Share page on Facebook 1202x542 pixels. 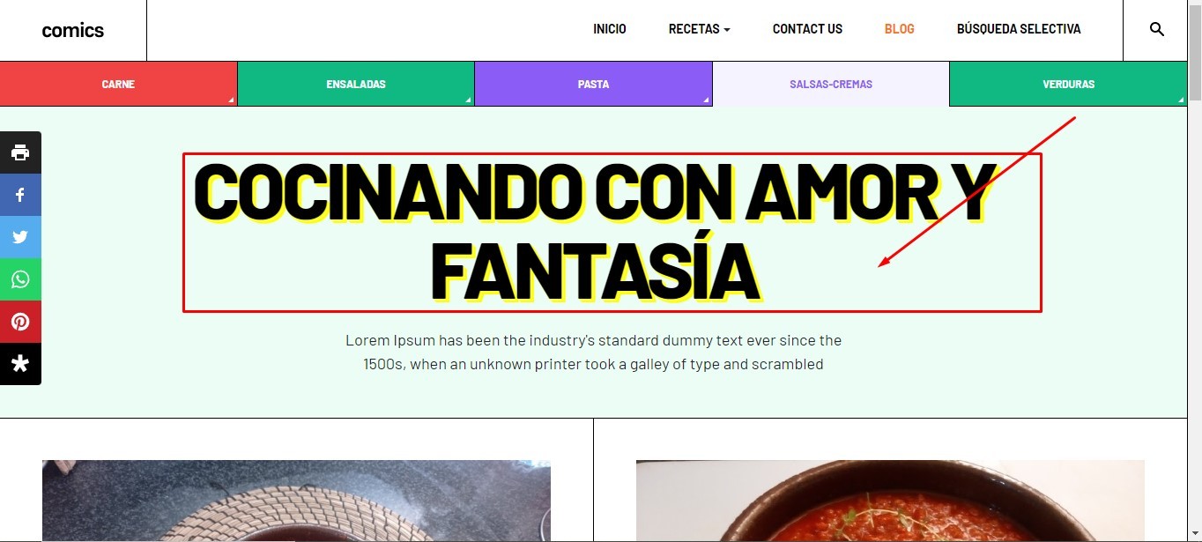20,195
